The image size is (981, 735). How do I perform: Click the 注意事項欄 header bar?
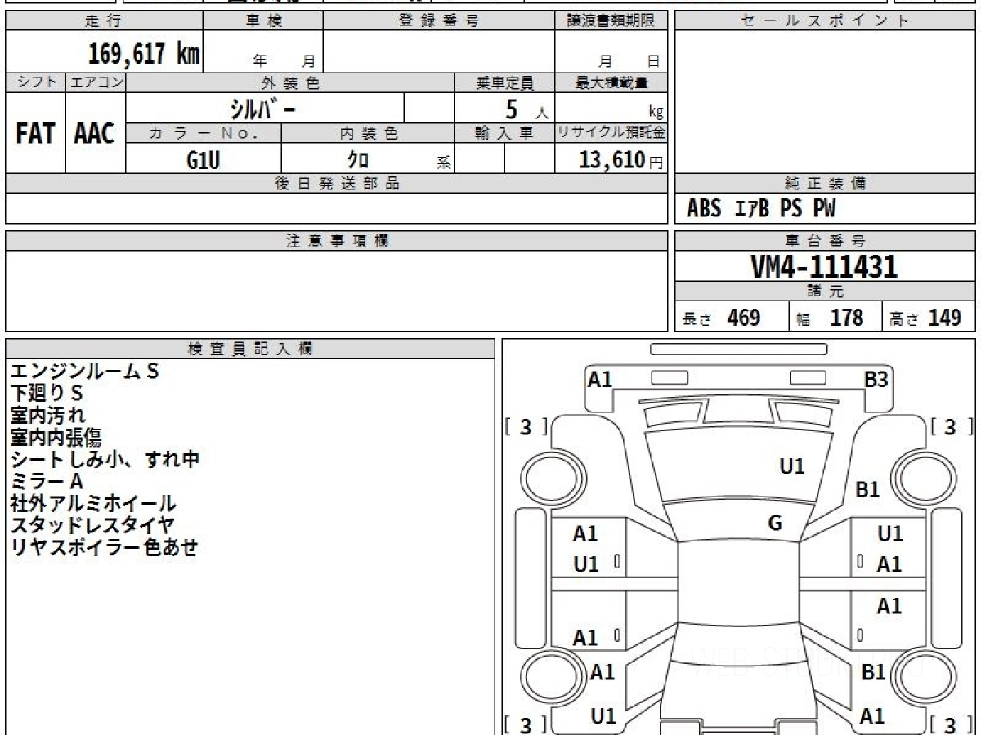[337, 241]
